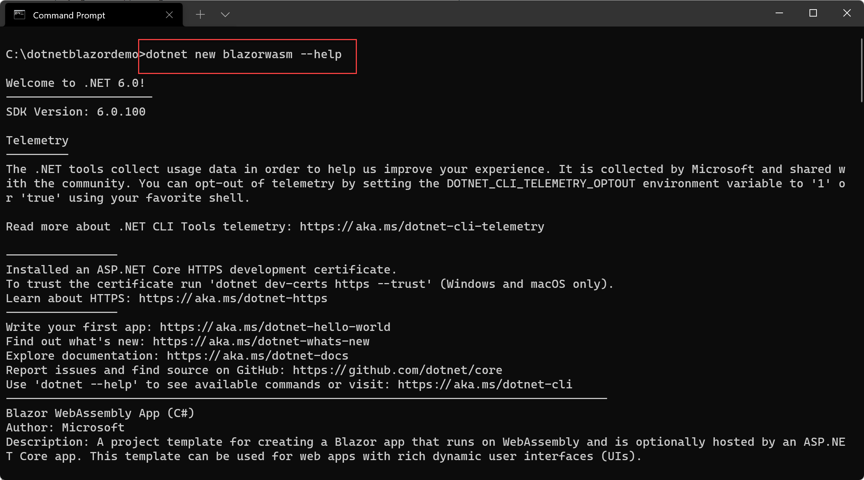This screenshot has width=864, height=480.
Task: Click the aka.ms/dotnet-cli URL
Action: point(485,385)
